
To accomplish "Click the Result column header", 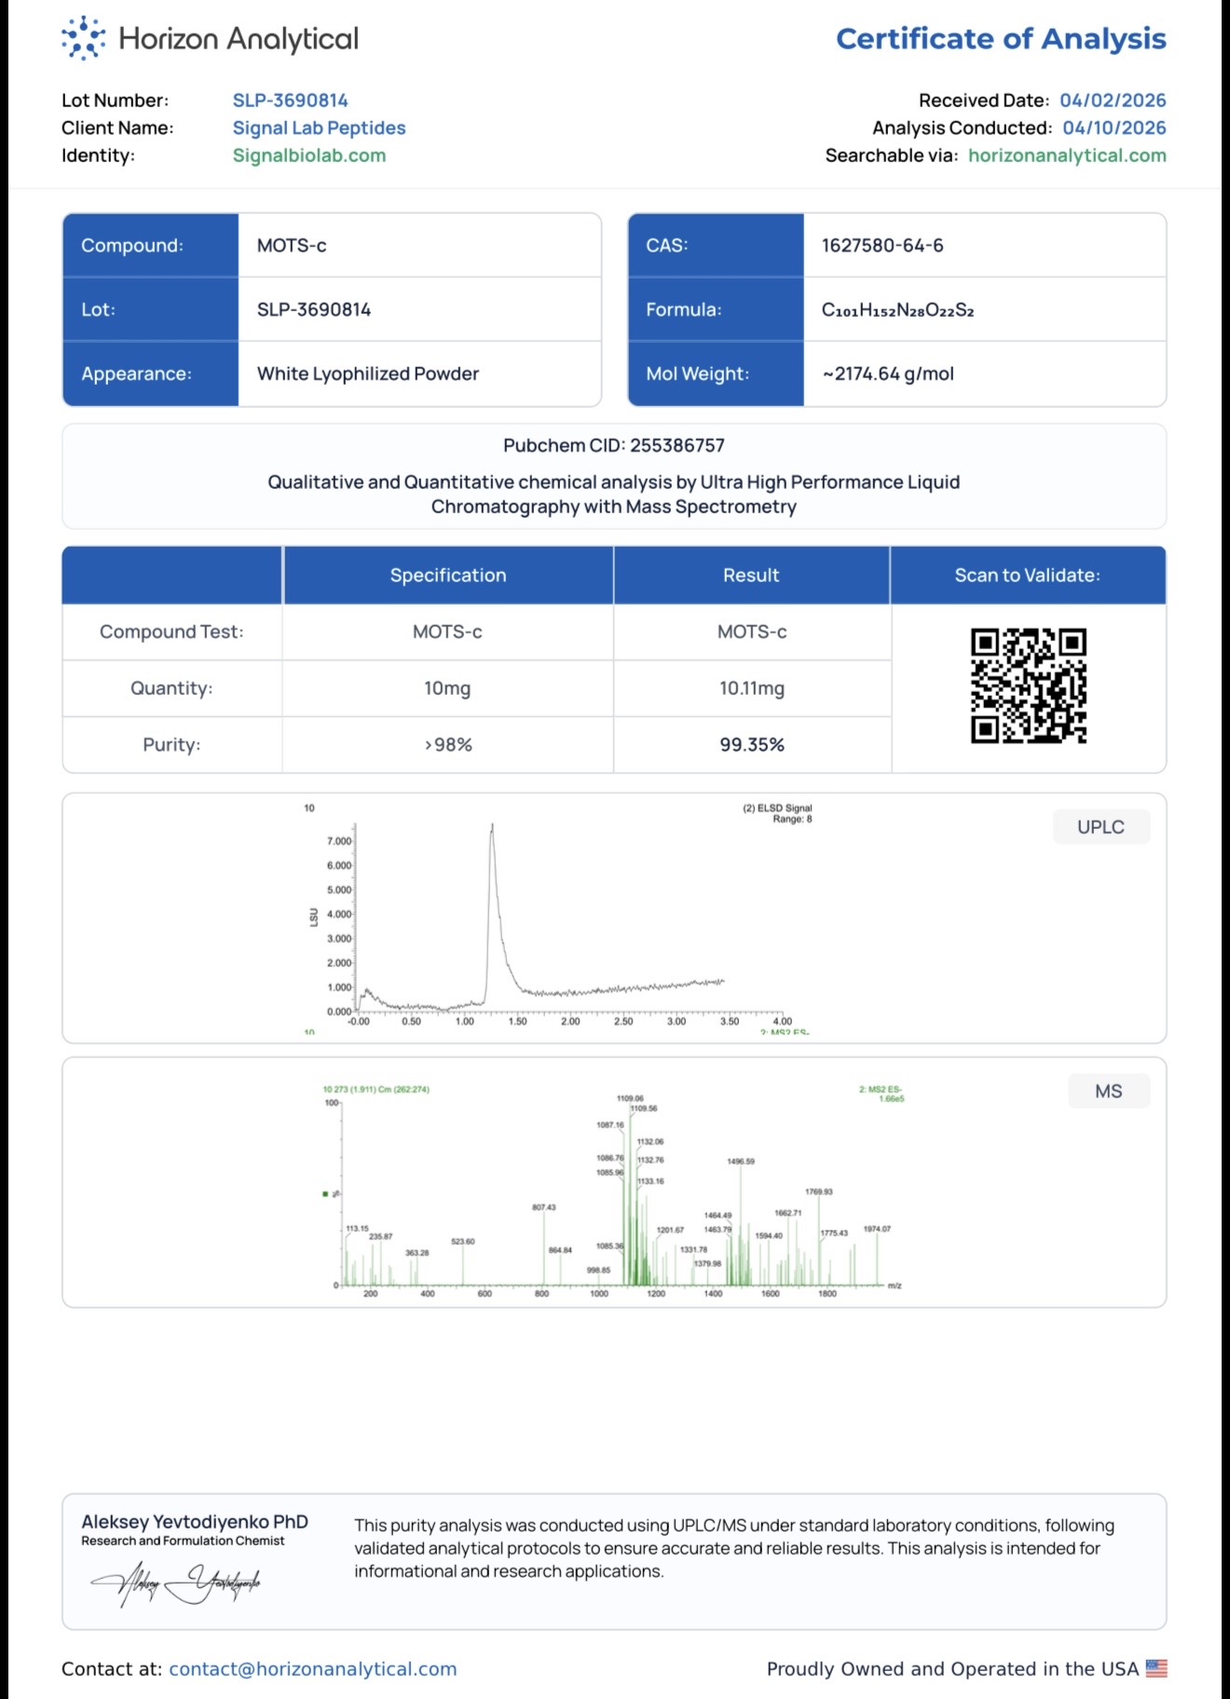I will 751,576.
